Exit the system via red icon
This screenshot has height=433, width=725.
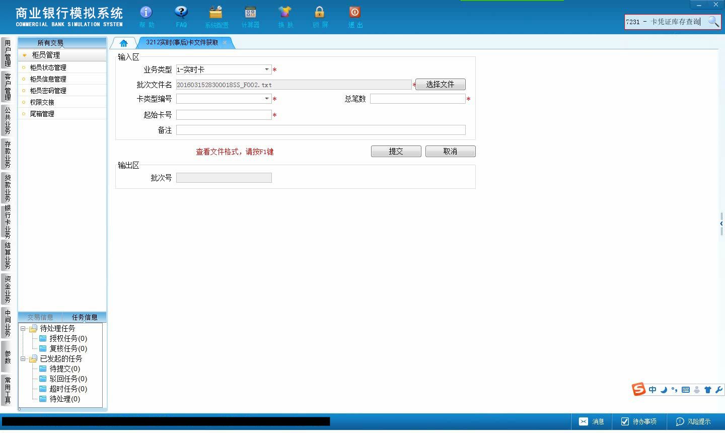(354, 12)
